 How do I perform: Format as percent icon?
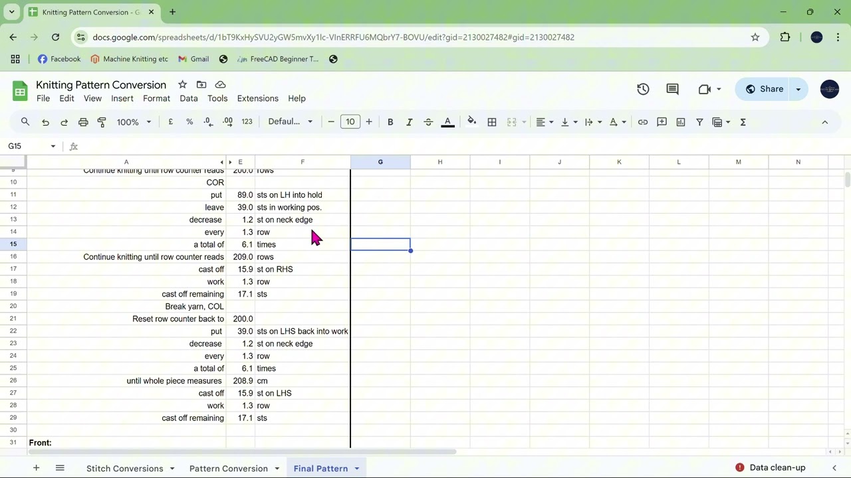189,122
